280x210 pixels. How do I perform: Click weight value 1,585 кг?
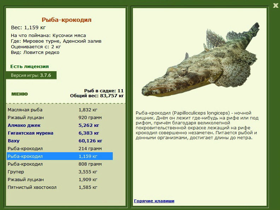88,187
